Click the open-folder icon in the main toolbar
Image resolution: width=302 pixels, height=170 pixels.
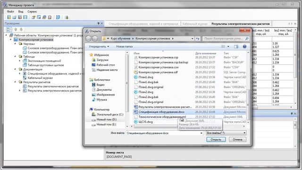[x=14, y=17]
